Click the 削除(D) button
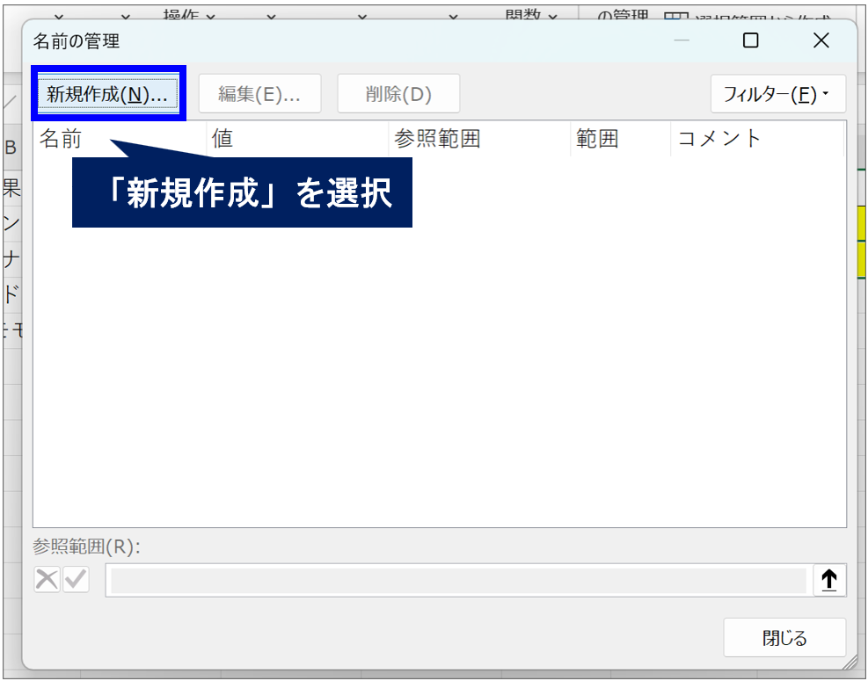The image size is (868, 681). (x=398, y=94)
